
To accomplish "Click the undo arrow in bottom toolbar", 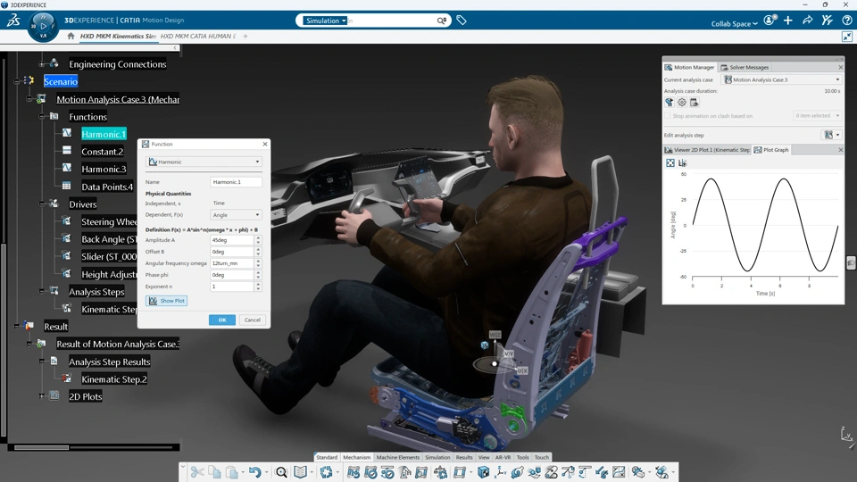I will [x=254, y=472].
